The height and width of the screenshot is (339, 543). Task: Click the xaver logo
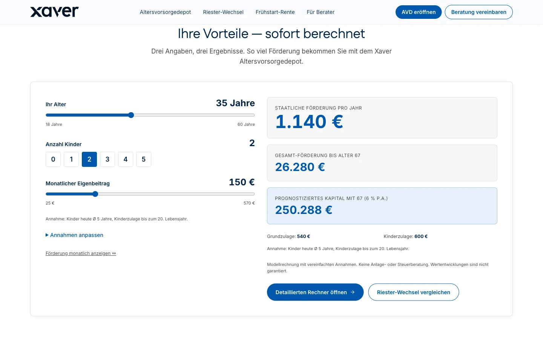[54, 12]
